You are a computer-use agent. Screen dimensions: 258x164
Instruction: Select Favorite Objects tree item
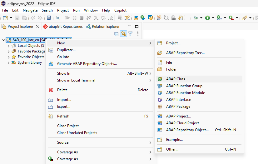(28, 57)
